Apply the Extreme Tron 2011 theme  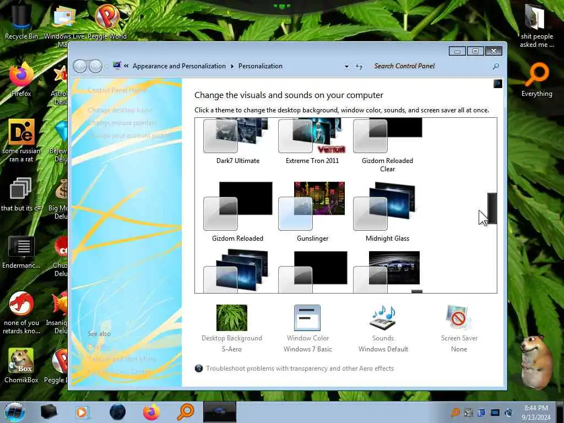[312, 141]
